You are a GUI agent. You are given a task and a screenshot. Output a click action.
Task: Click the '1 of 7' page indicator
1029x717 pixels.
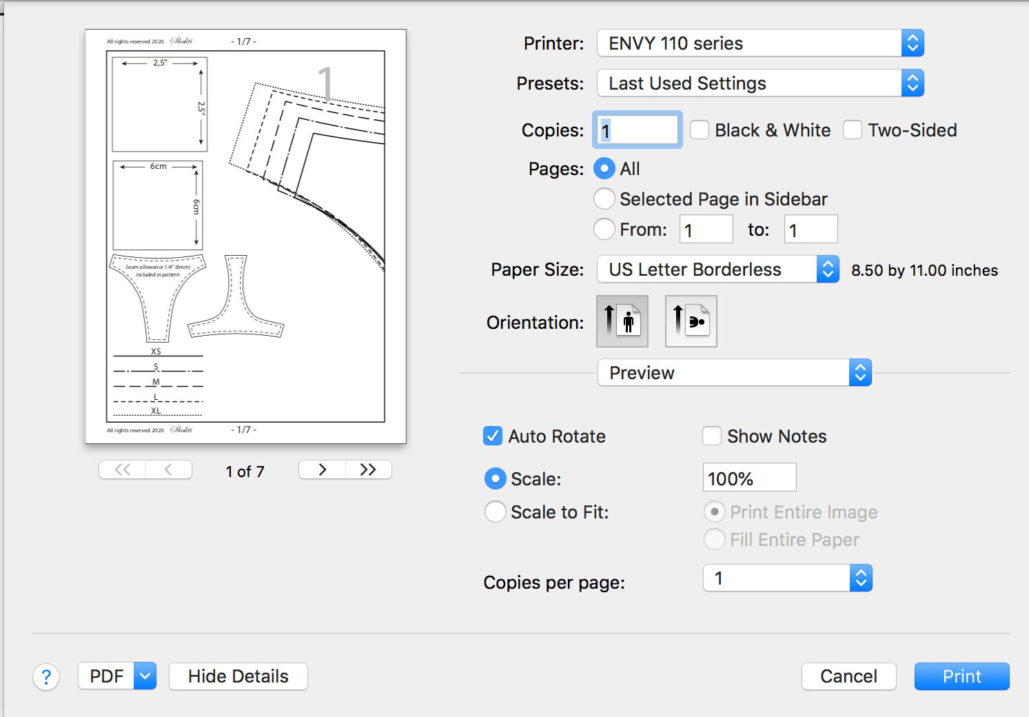coord(245,472)
